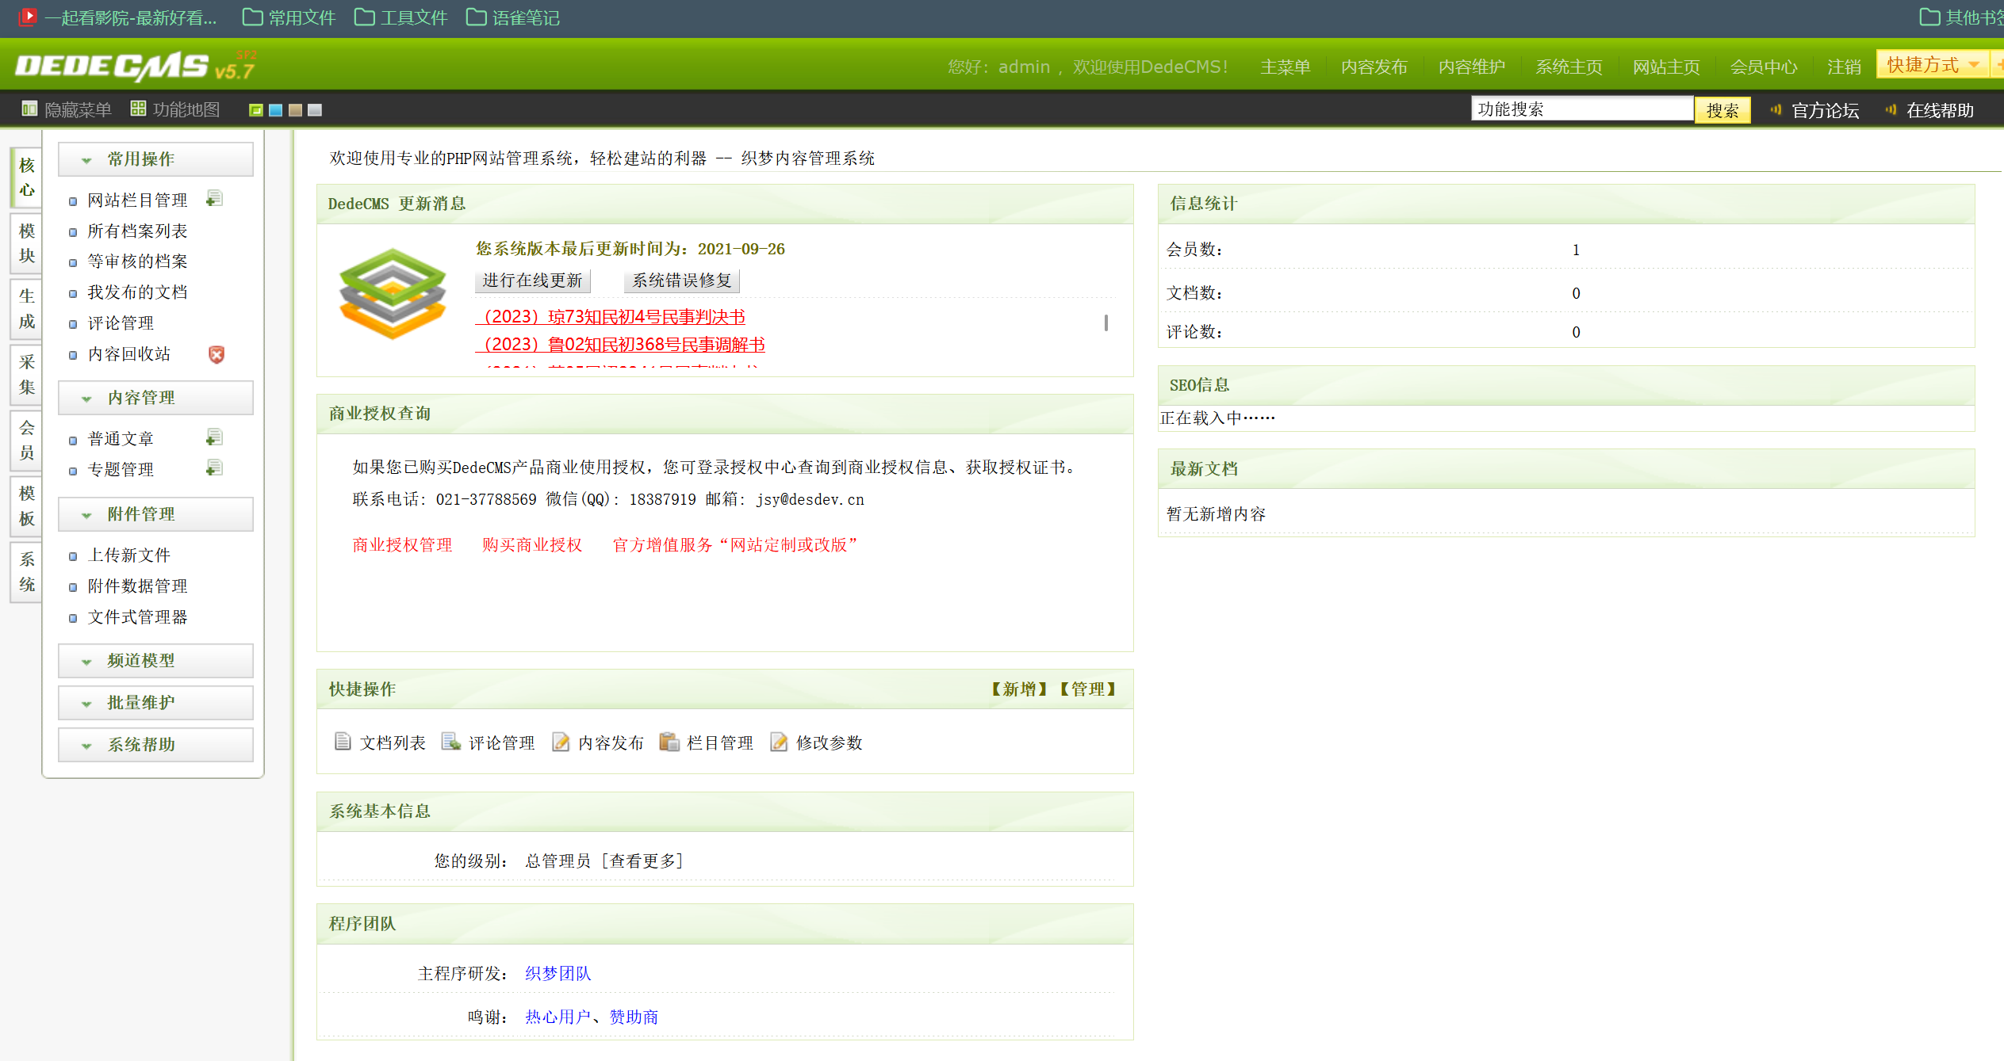Open the 常用文件 bookmark folder
2004x1061 pixels.
[289, 17]
